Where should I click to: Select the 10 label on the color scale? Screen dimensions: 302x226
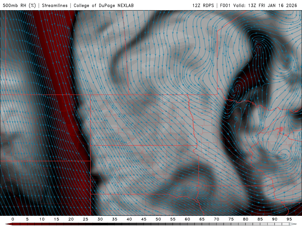(x=42, y=219)
